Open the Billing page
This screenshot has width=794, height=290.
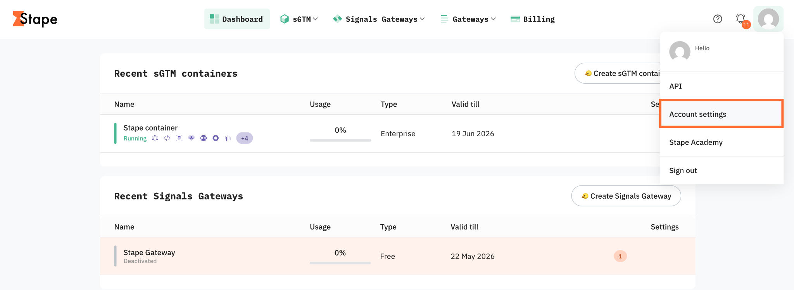[x=533, y=19]
